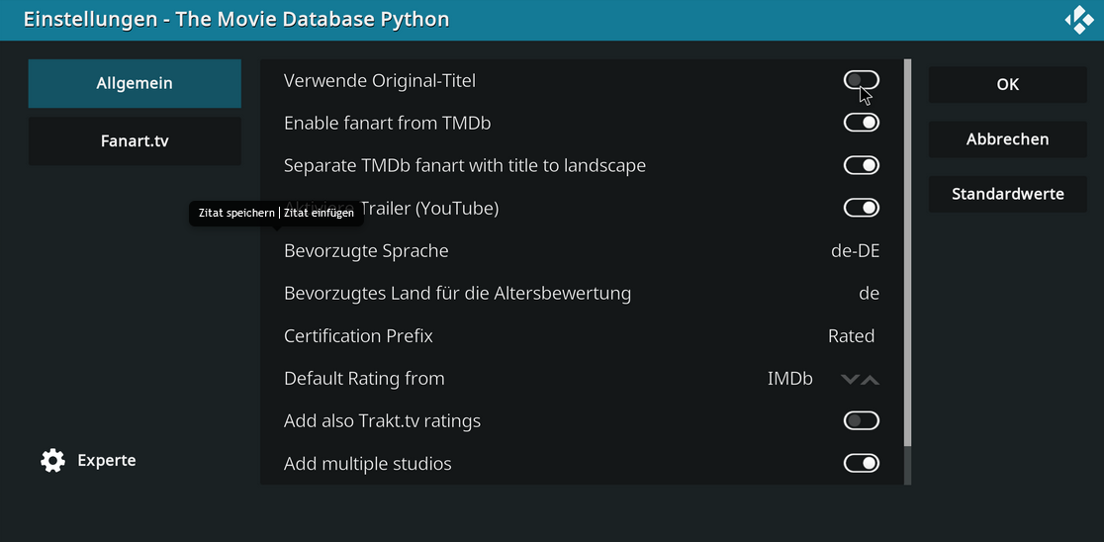The width and height of the screenshot is (1104, 542).
Task: Click Zitat speichern in tooltip
Action: [x=236, y=214]
